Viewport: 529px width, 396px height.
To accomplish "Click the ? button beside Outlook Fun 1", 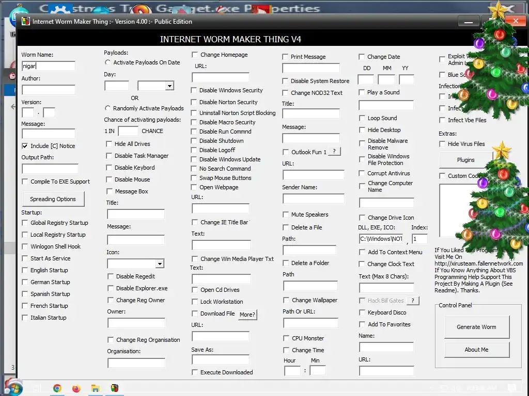I will point(334,152).
